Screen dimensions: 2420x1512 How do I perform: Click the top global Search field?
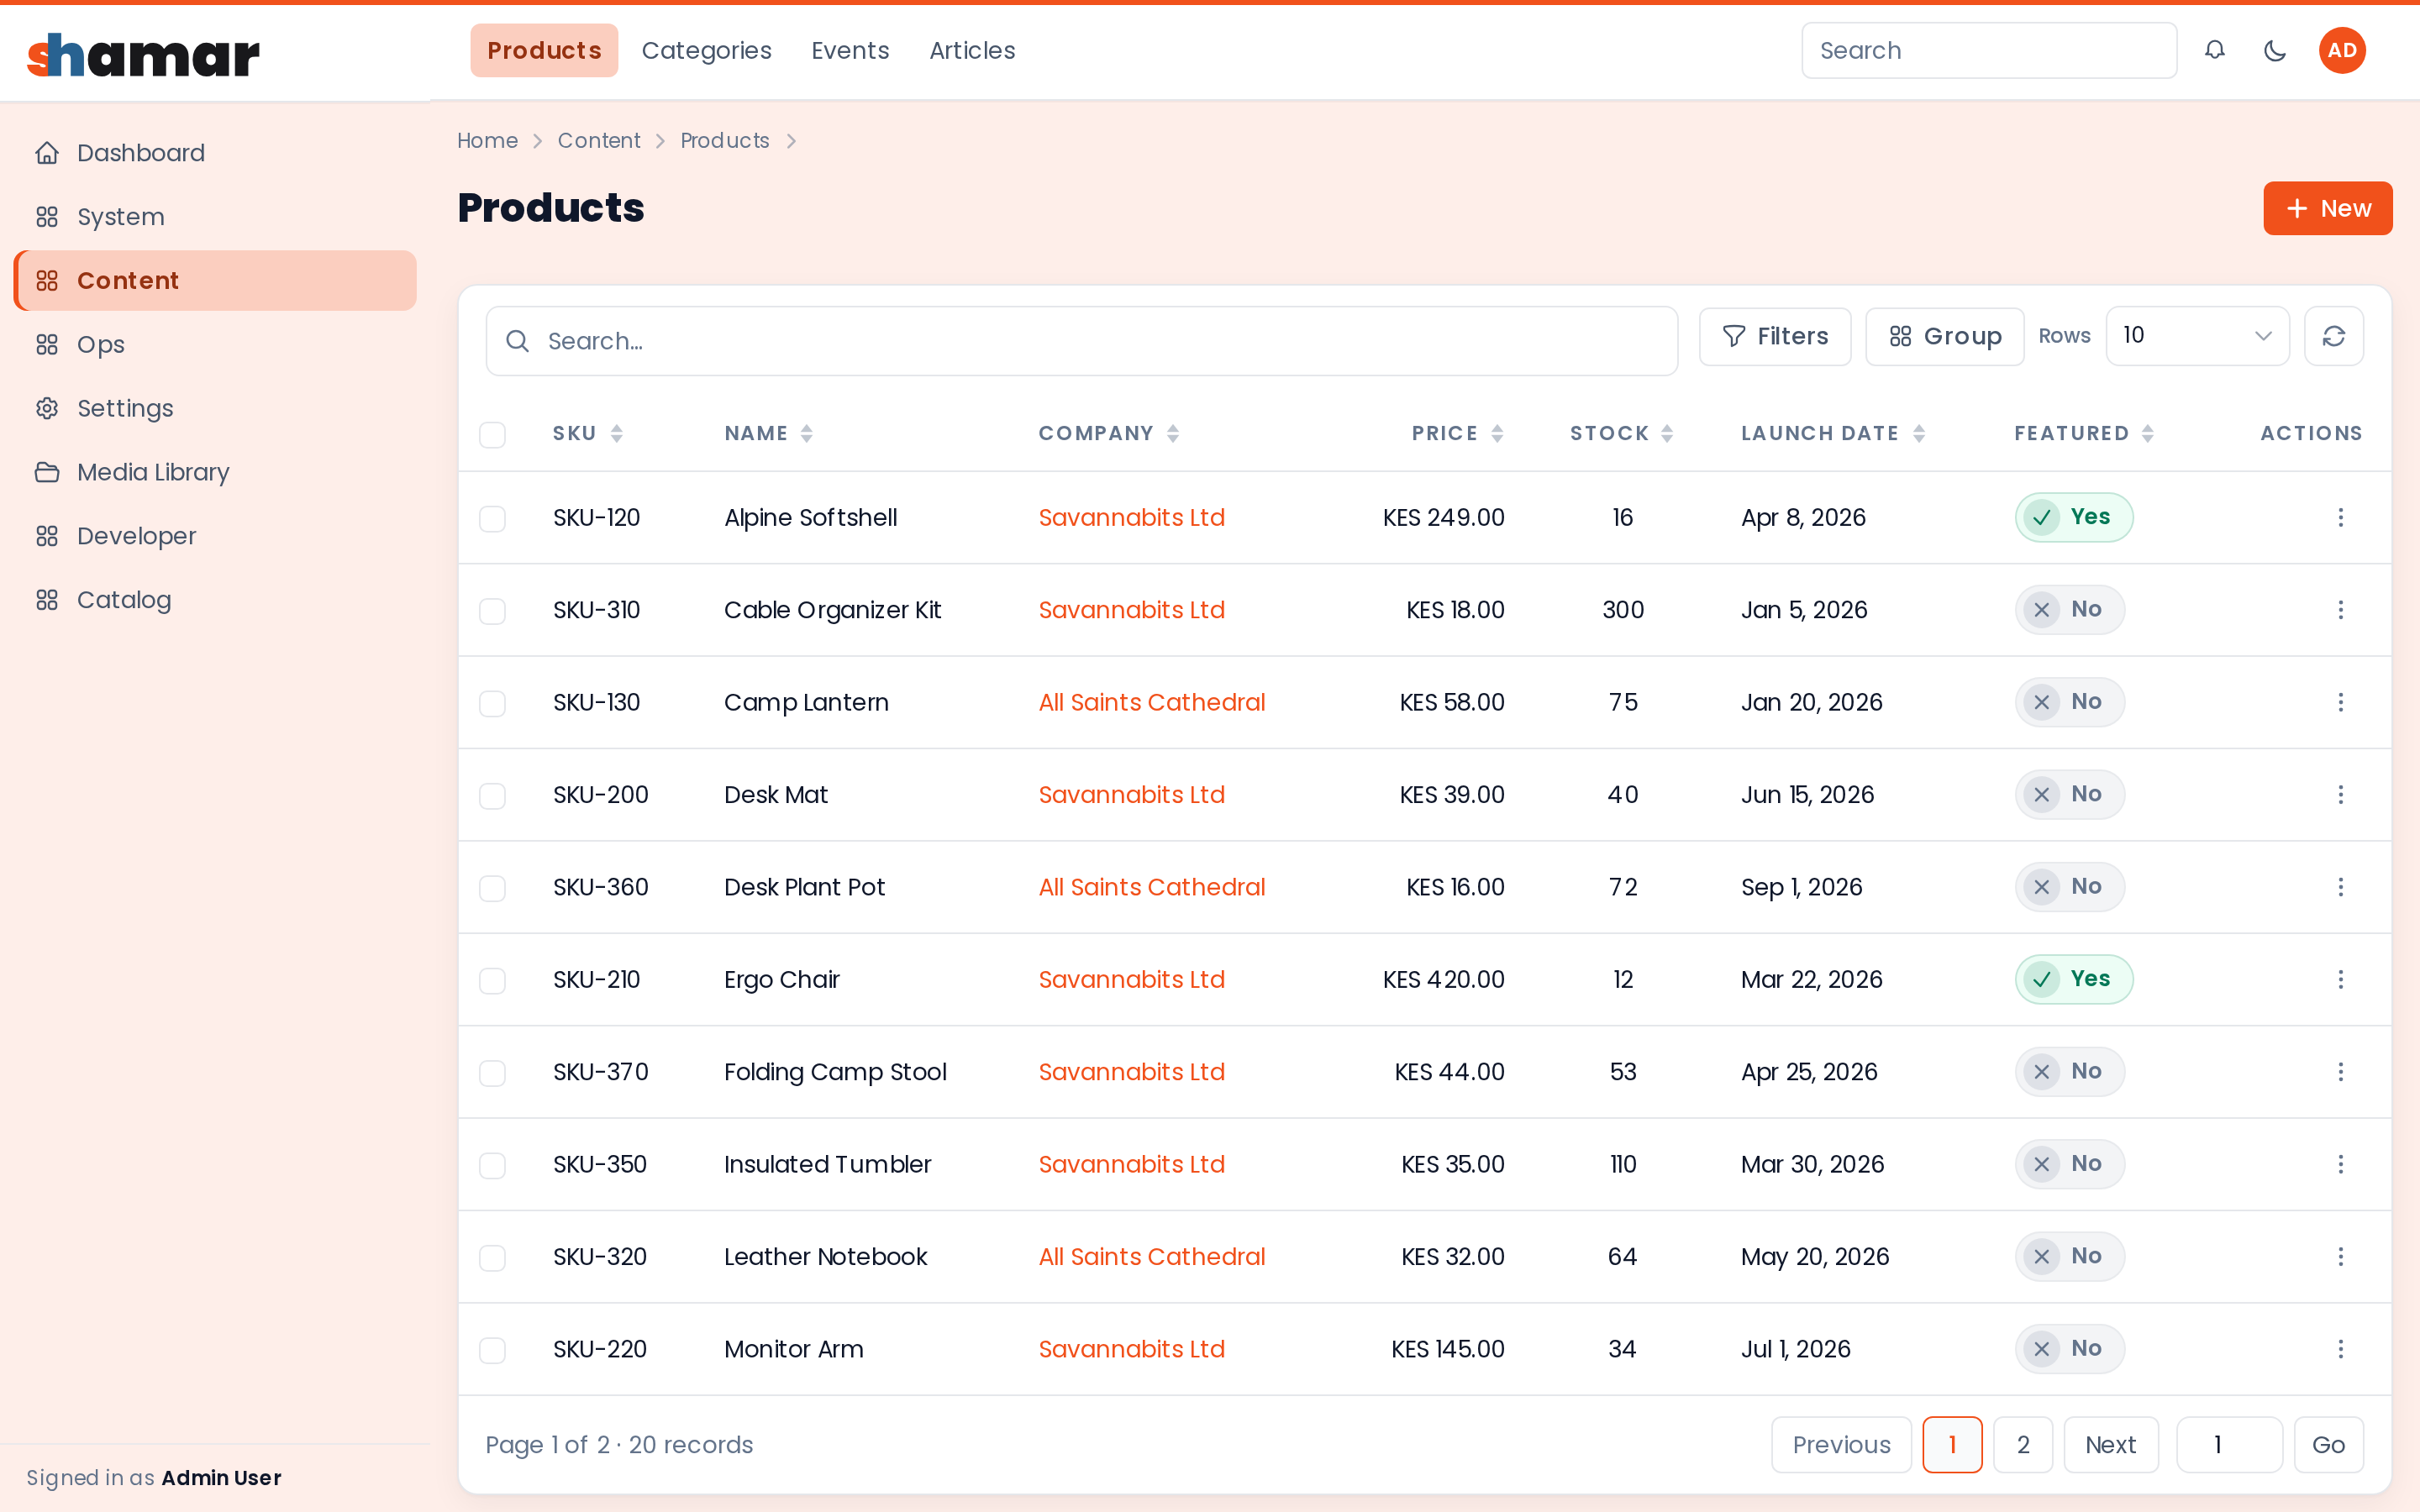(1988, 50)
